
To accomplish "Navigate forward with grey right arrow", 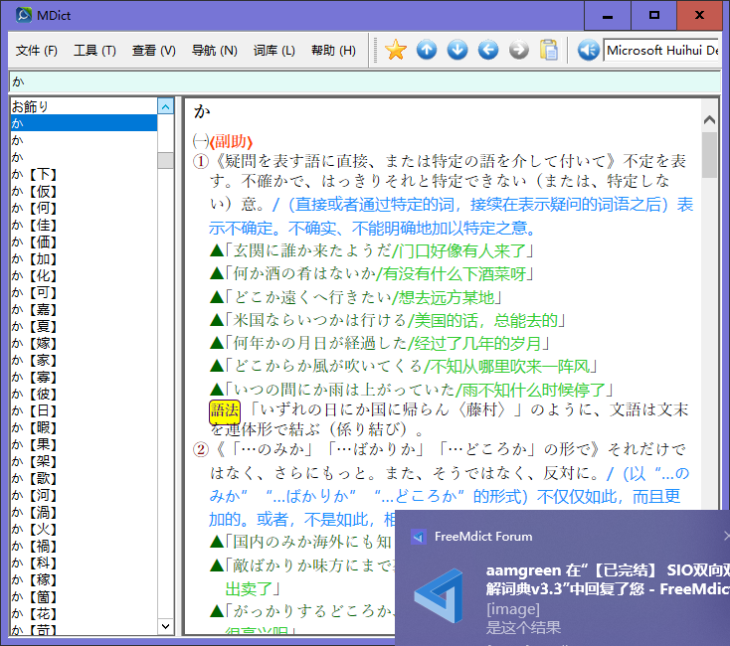I will click(x=518, y=50).
